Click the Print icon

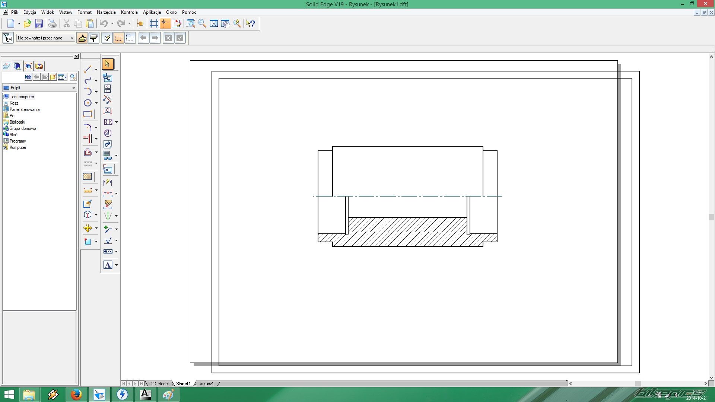(53, 24)
